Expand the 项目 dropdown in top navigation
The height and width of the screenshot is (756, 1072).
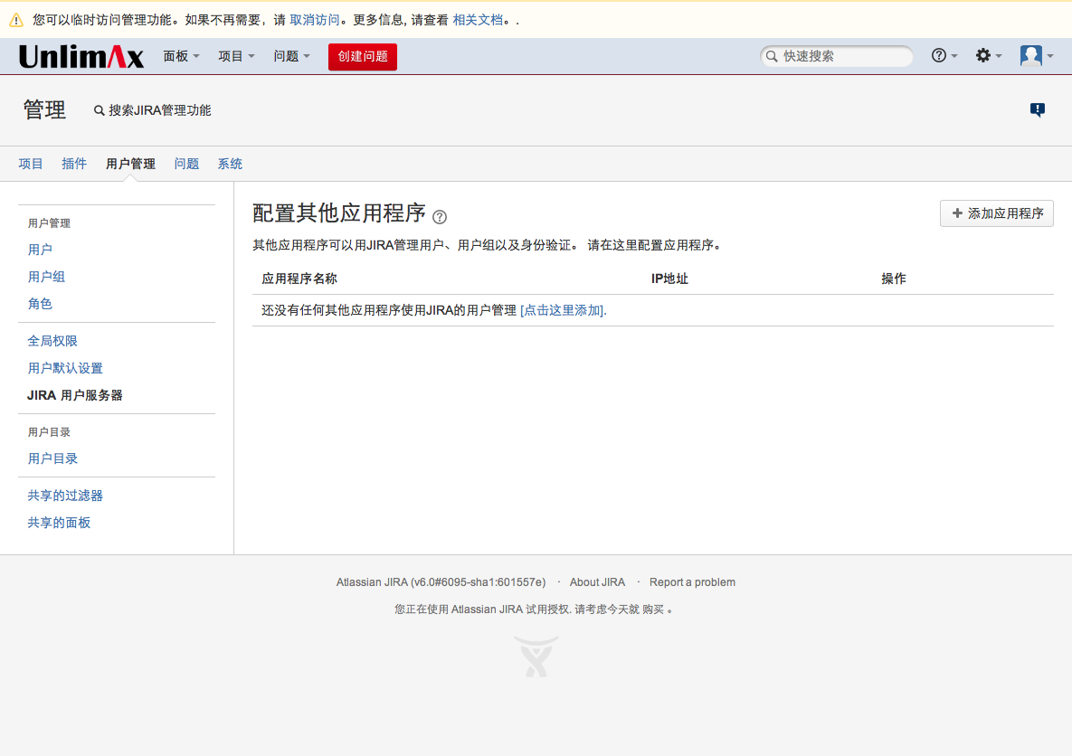point(236,56)
